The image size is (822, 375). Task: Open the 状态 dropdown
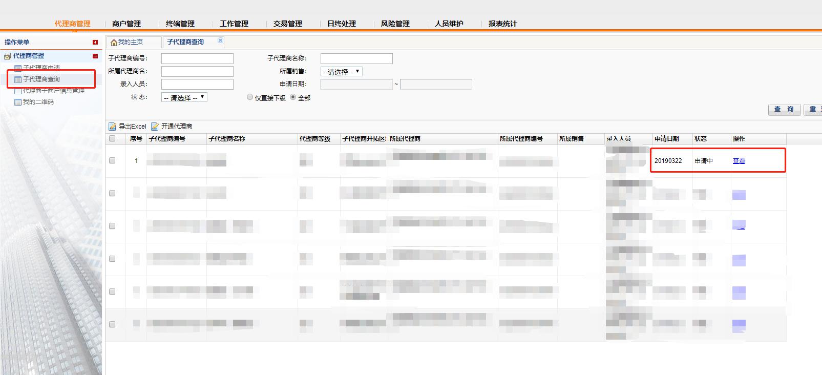[x=184, y=97]
